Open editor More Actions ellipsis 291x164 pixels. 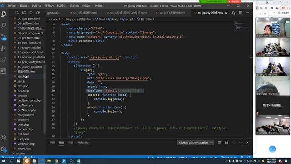(247, 13)
